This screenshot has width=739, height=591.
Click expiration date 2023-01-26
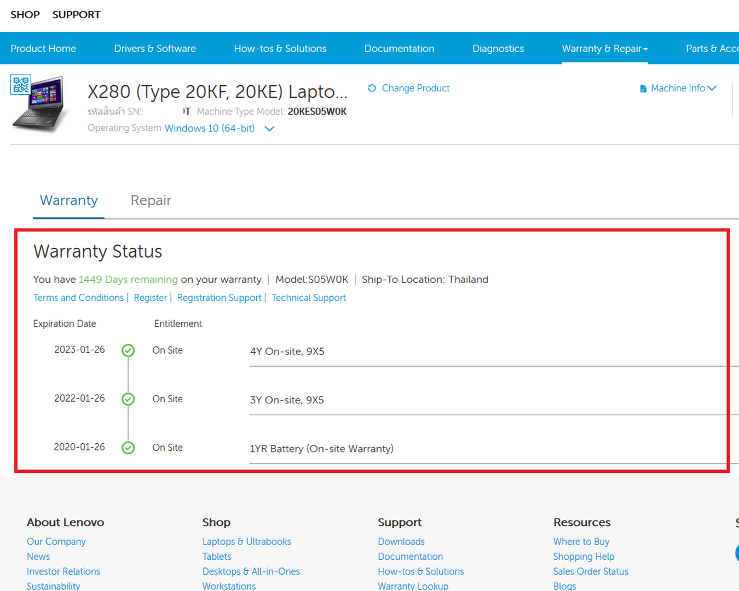point(79,350)
